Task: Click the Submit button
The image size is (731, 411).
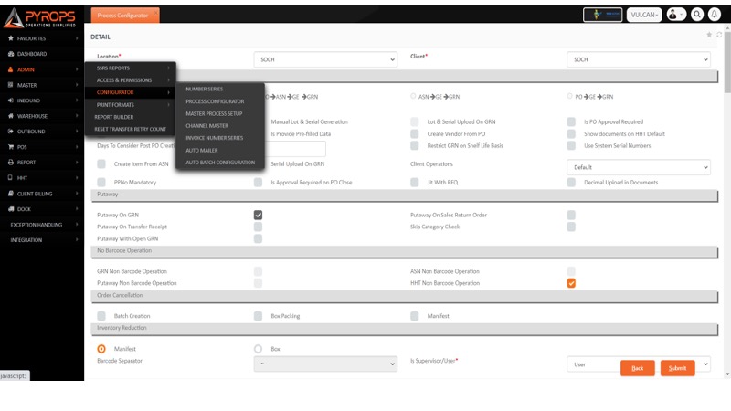Action: 677,368
